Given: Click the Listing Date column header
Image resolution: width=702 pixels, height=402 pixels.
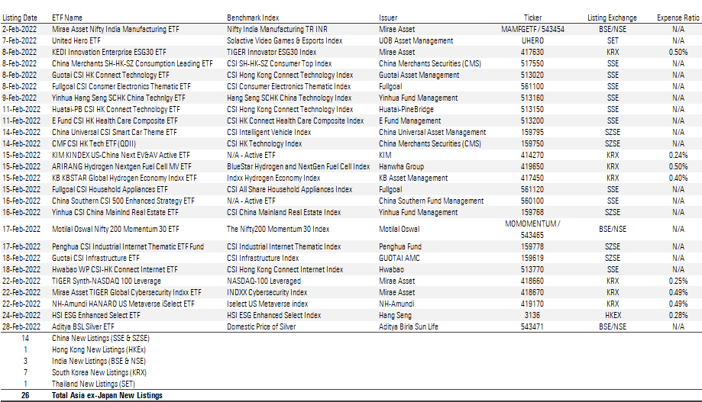Looking at the screenshot, I should coord(21,17).
